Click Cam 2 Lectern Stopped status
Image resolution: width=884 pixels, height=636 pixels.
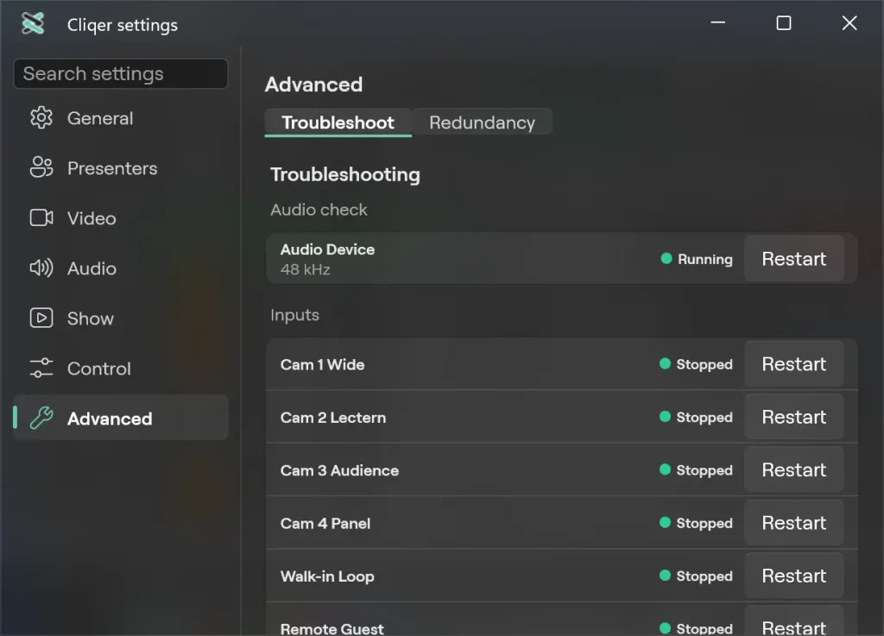[696, 418]
